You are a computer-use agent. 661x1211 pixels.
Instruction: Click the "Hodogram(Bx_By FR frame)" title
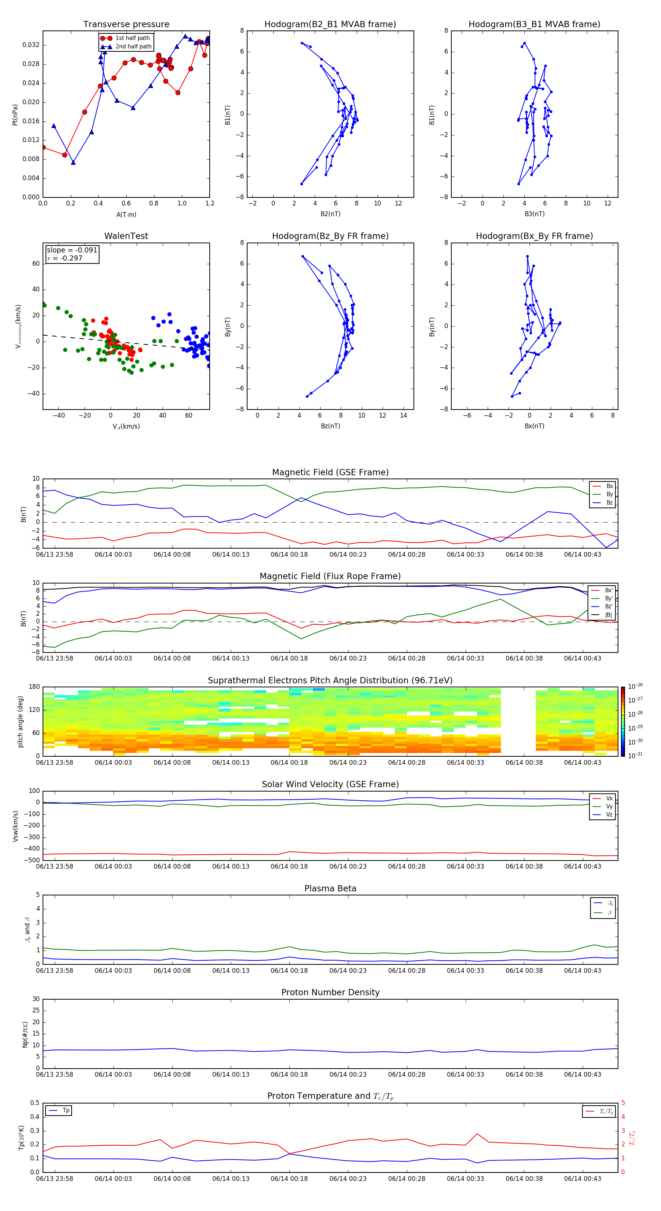pos(534,236)
